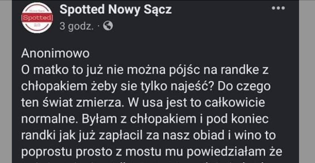Click the Spotted page profile picture
315x163 pixels.
tap(37, 17)
